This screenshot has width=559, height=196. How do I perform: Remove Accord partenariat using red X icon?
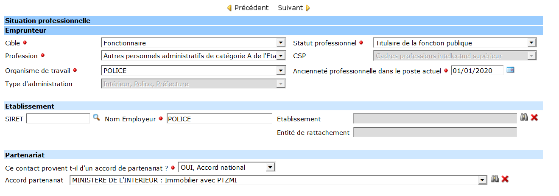(x=505, y=179)
